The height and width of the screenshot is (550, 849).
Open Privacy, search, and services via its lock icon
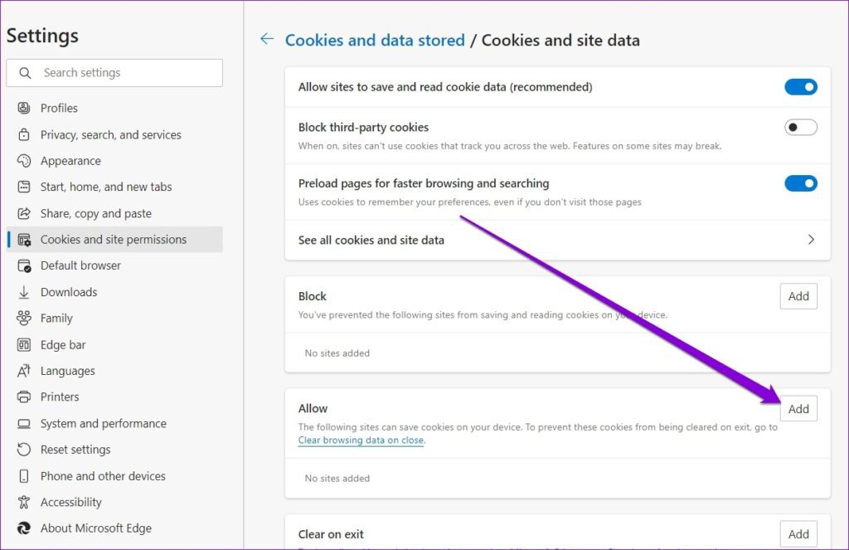[25, 134]
